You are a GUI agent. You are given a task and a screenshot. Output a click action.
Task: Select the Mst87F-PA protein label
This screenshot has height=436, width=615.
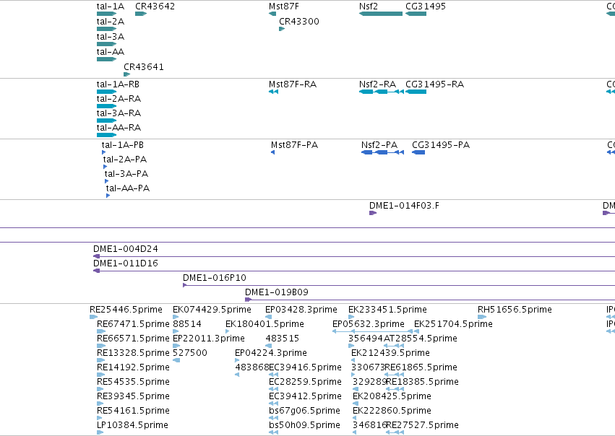pos(295,145)
